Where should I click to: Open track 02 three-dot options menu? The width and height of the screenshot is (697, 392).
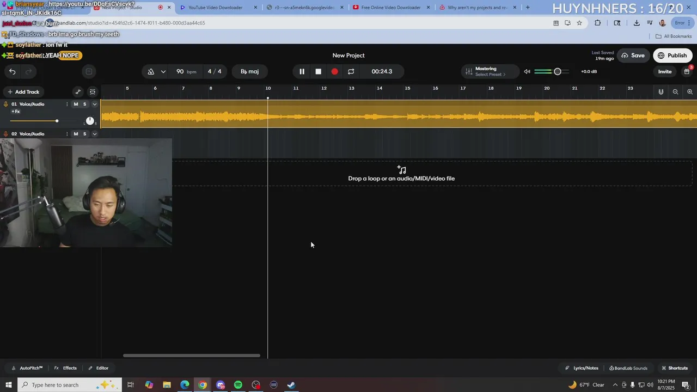pos(67,134)
